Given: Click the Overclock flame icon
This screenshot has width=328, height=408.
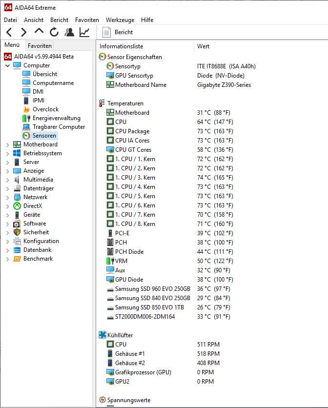Looking at the screenshot, I should tap(26, 109).
